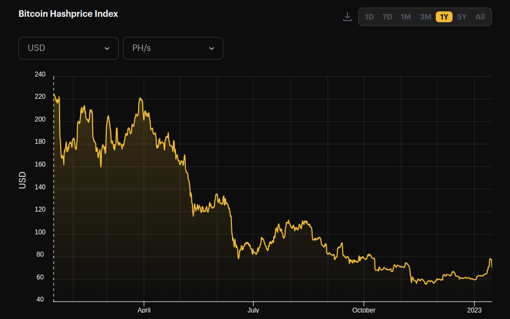The width and height of the screenshot is (510, 319).
Task: Show All historical data
Action: coord(480,17)
